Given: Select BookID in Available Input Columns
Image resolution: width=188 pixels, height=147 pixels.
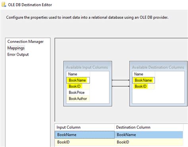Looking at the screenshot, I should (78, 86).
